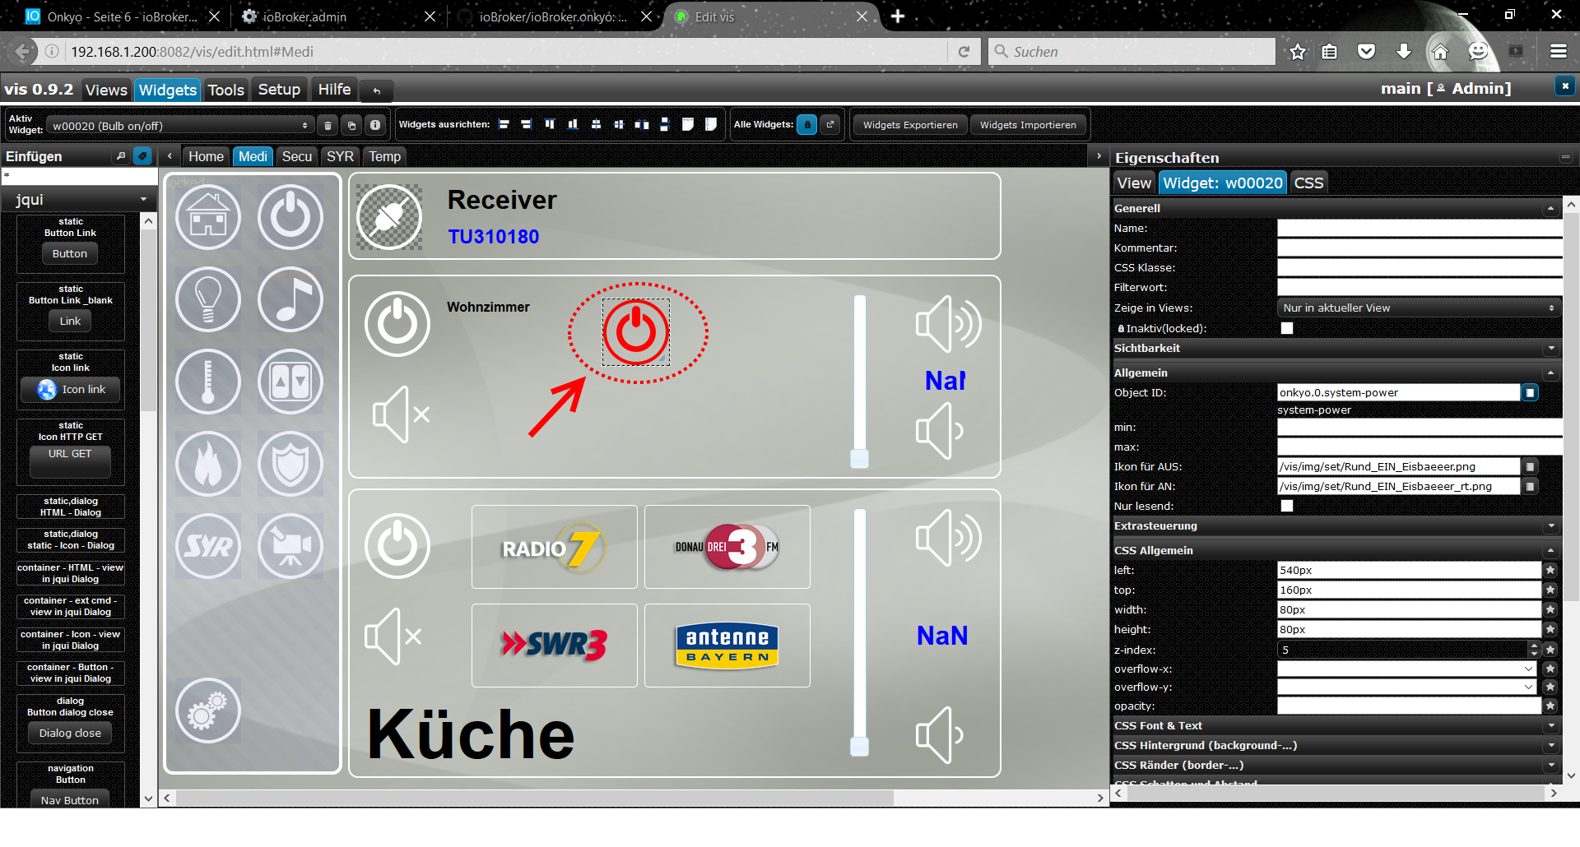Click the Wohnzimmer volume slider handle
Screen dimensions: 1580x847
[x=860, y=458]
